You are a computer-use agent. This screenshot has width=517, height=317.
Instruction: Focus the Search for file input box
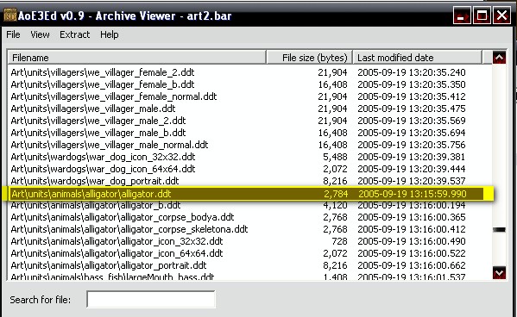(x=151, y=299)
